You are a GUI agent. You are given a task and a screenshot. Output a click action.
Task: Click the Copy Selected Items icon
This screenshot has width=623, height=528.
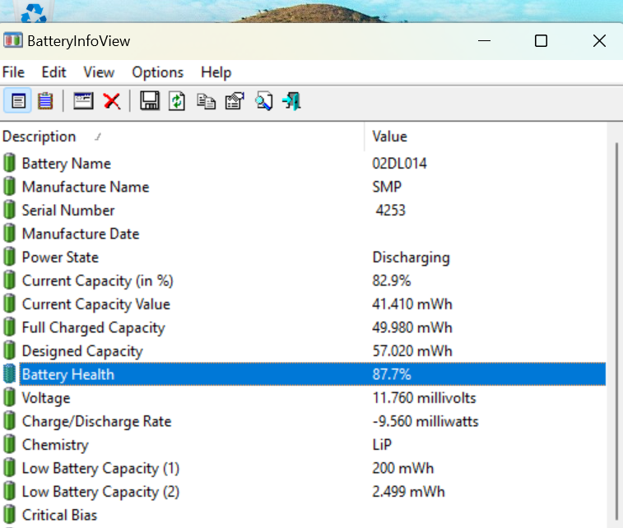pos(207,101)
